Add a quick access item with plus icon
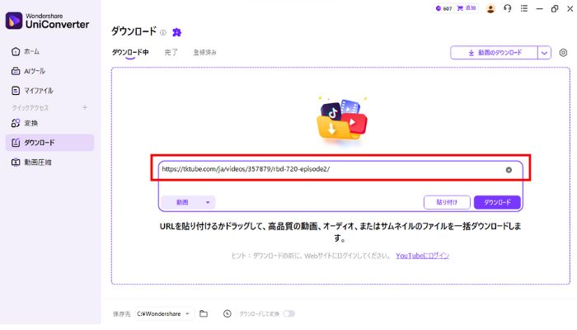This screenshot has height=330, width=577. (85, 107)
